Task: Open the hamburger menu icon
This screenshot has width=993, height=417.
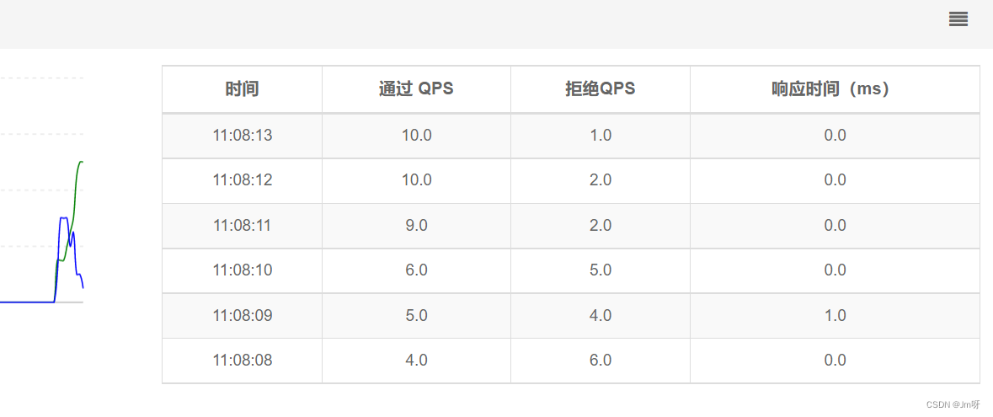Action: [958, 19]
